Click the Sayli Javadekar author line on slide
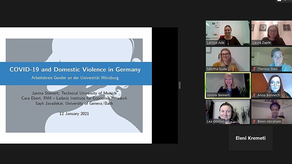This screenshot has width=292, height=164. click(x=75, y=103)
